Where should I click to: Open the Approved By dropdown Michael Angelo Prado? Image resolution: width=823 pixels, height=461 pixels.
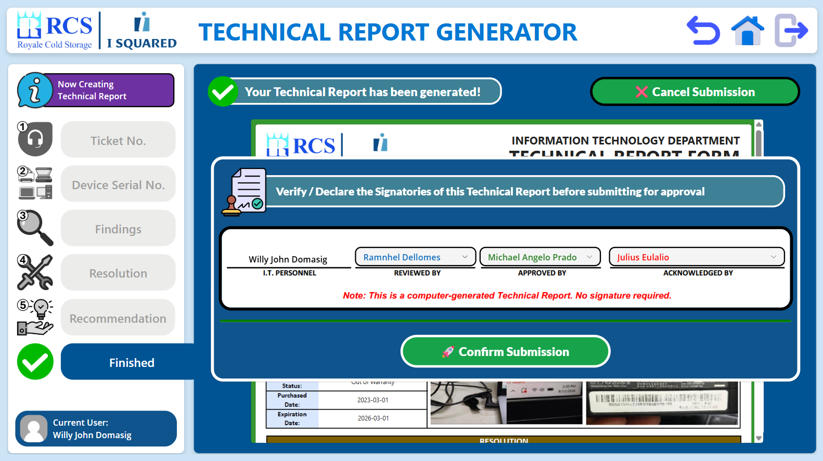[x=540, y=257]
